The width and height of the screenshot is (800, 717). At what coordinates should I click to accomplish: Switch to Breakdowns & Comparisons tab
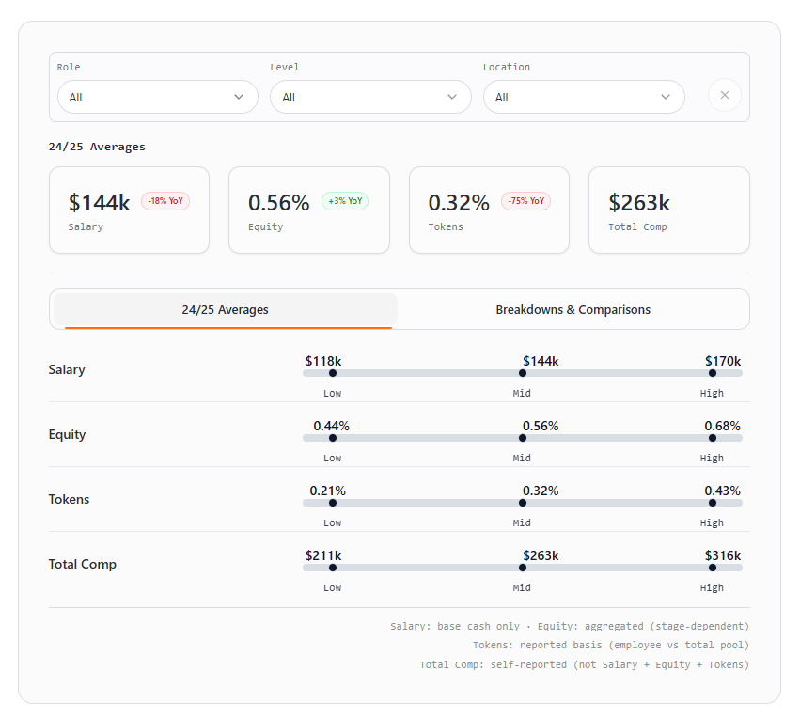click(x=573, y=310)
